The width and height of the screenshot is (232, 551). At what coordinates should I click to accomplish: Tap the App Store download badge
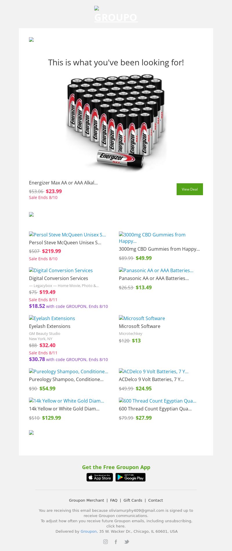click(x=100, y=477)
